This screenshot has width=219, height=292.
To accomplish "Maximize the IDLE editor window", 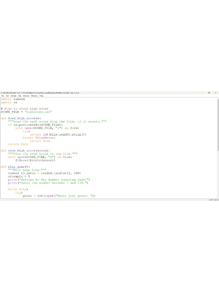I will pos(209,93).
